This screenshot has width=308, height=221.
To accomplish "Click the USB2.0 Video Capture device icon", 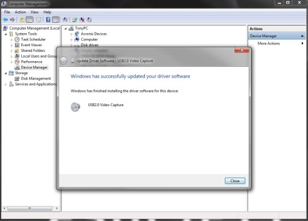I will [x=75, y=107].
